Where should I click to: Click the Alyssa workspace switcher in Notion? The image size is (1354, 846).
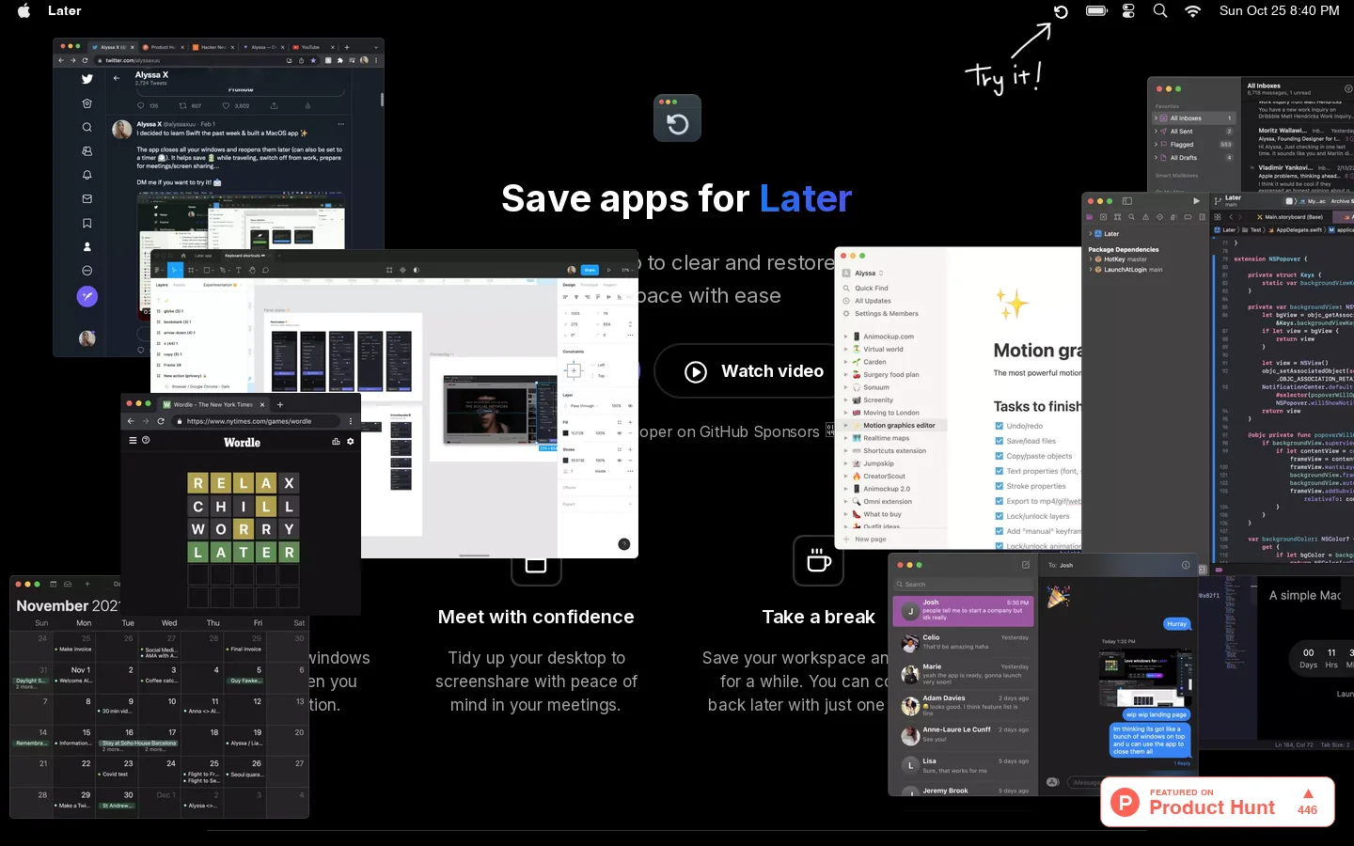[865, 274]
